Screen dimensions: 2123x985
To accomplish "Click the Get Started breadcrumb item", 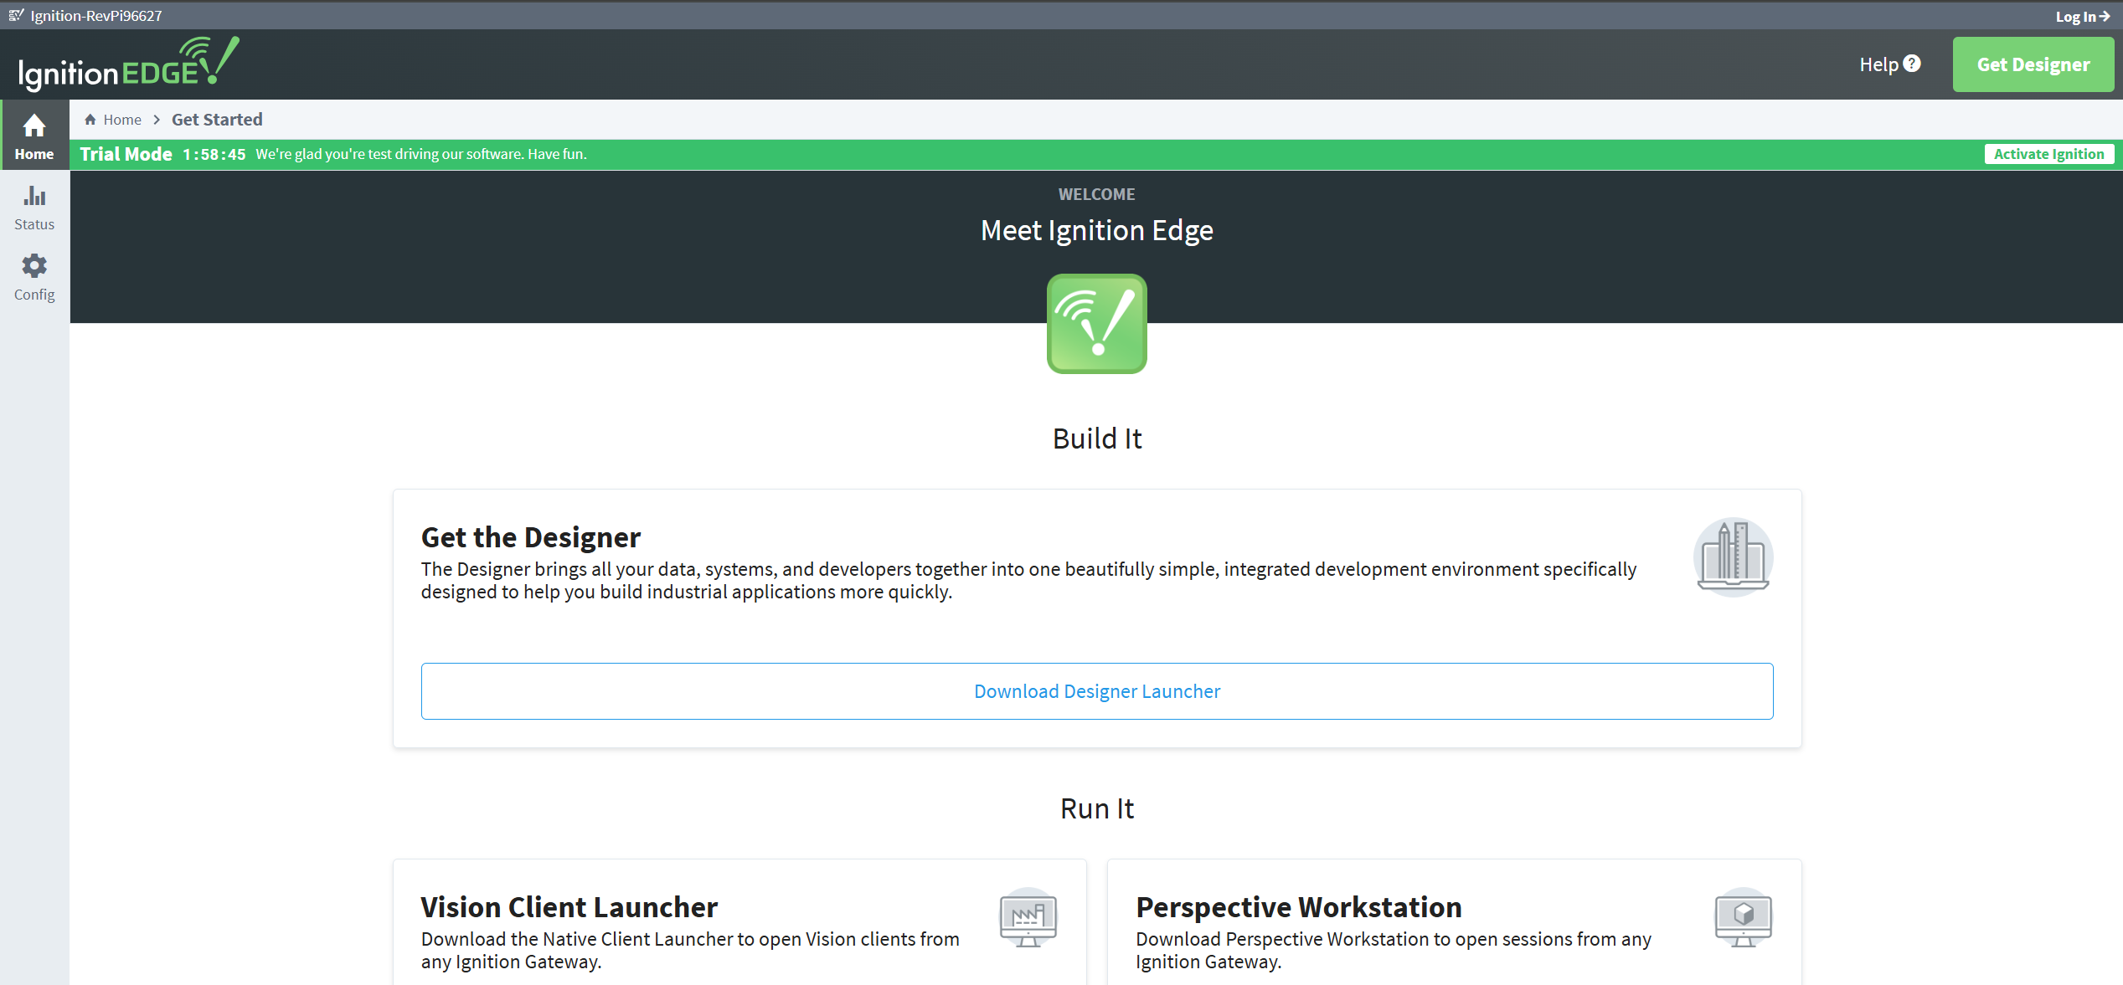I will point(217,120).
